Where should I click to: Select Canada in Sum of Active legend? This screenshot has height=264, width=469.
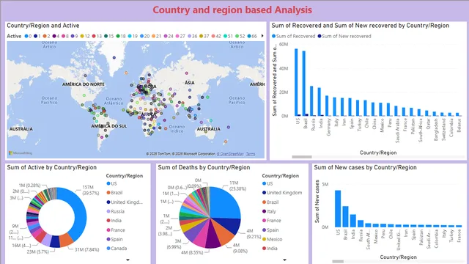pos(117,249)
